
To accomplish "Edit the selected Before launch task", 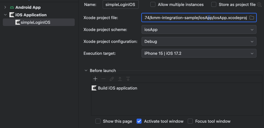I will [x=112, y=79].
